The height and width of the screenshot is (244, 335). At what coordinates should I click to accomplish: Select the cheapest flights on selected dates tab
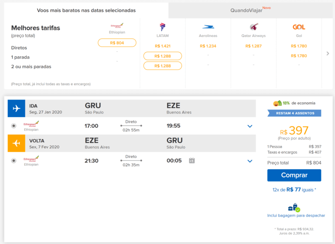(86, 10)
